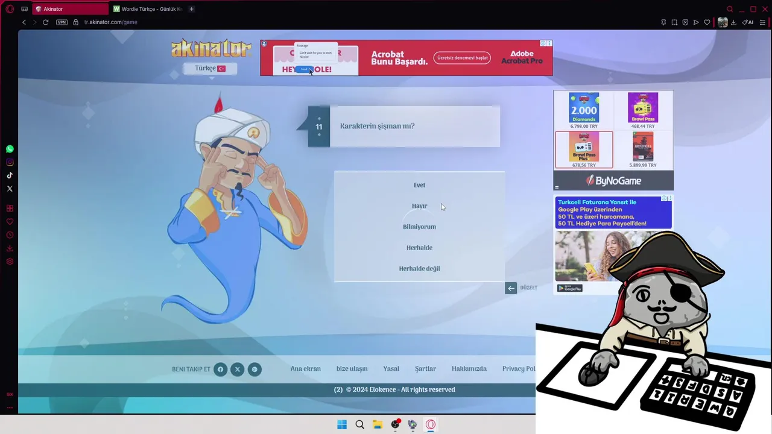The image size is (772, 434).
Task: Open the Ana ekran footer link
Action: tap(306, 369)
